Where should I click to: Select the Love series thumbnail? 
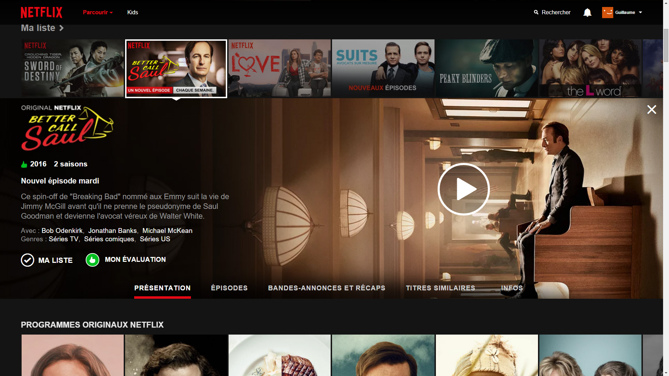(279, 68)
